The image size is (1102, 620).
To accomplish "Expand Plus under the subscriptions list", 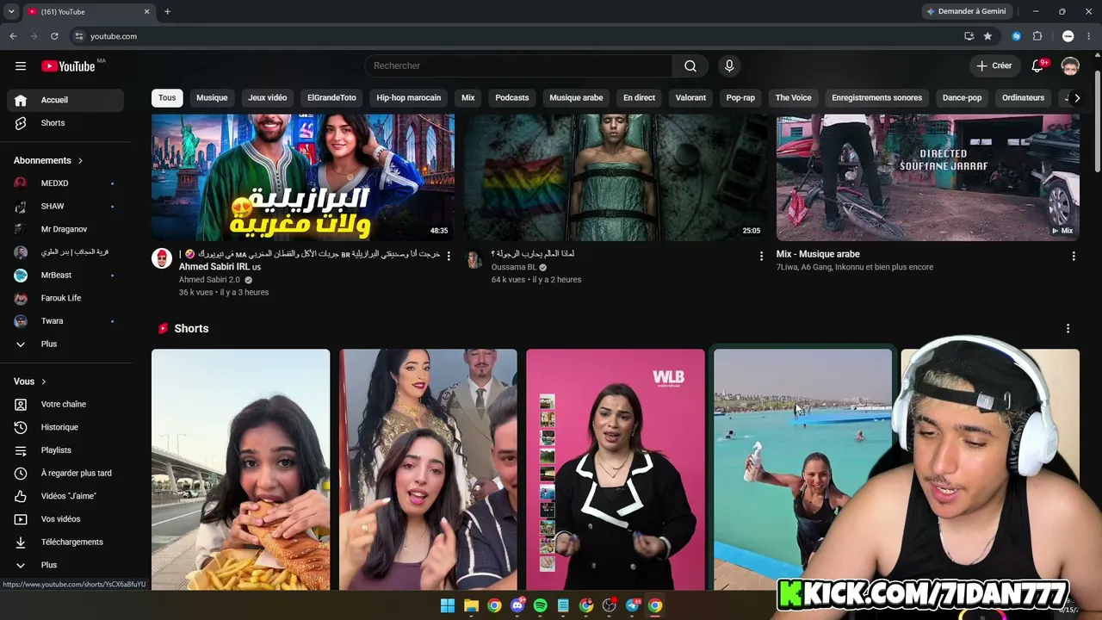I will [65, 344].
